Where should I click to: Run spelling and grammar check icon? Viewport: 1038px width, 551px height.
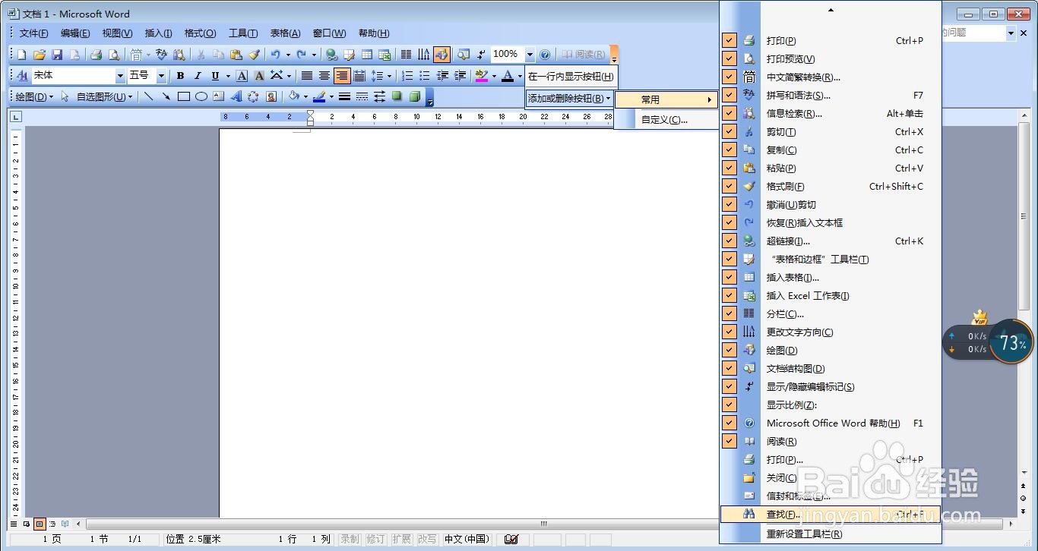pyautogui.click(x=161, y=55)
